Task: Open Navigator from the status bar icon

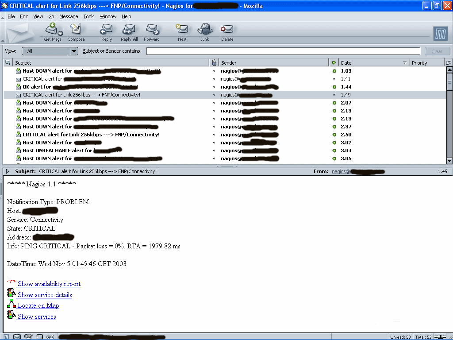Action: (x=6, y=337)
